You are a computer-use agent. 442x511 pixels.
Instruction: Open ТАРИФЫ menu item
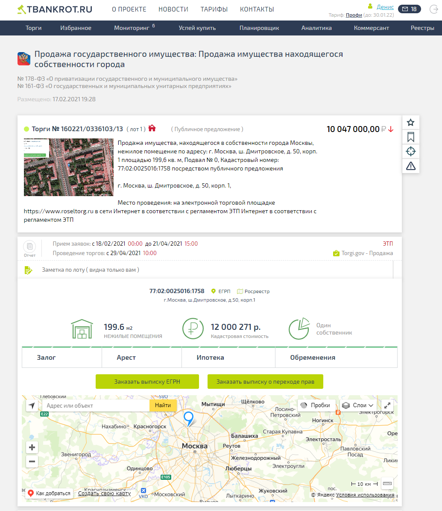point(214,9)
